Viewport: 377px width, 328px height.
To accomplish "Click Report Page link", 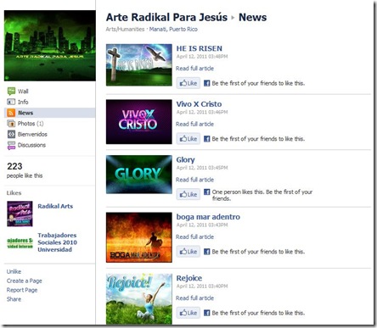I will point(22,290).
